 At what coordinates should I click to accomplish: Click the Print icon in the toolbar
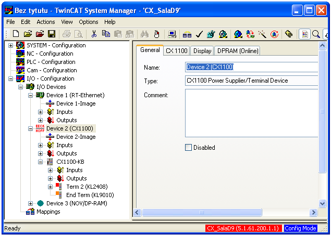click(67, 34)
